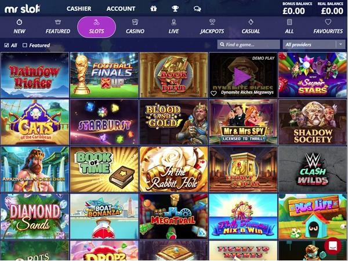Play the Dynamite Riches demo using the purple arrow
Image resolution: width=348 pixels, height=261 pixels.
242,77
